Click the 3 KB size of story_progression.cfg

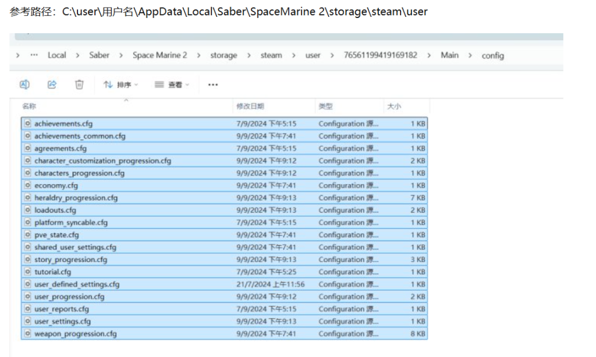pyautogui.click(x=418, y=259)
